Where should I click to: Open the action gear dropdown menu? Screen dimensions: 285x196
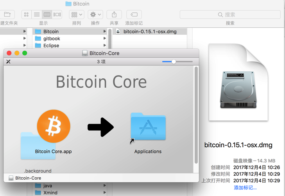pyautogui.click(x=95, y=14)
